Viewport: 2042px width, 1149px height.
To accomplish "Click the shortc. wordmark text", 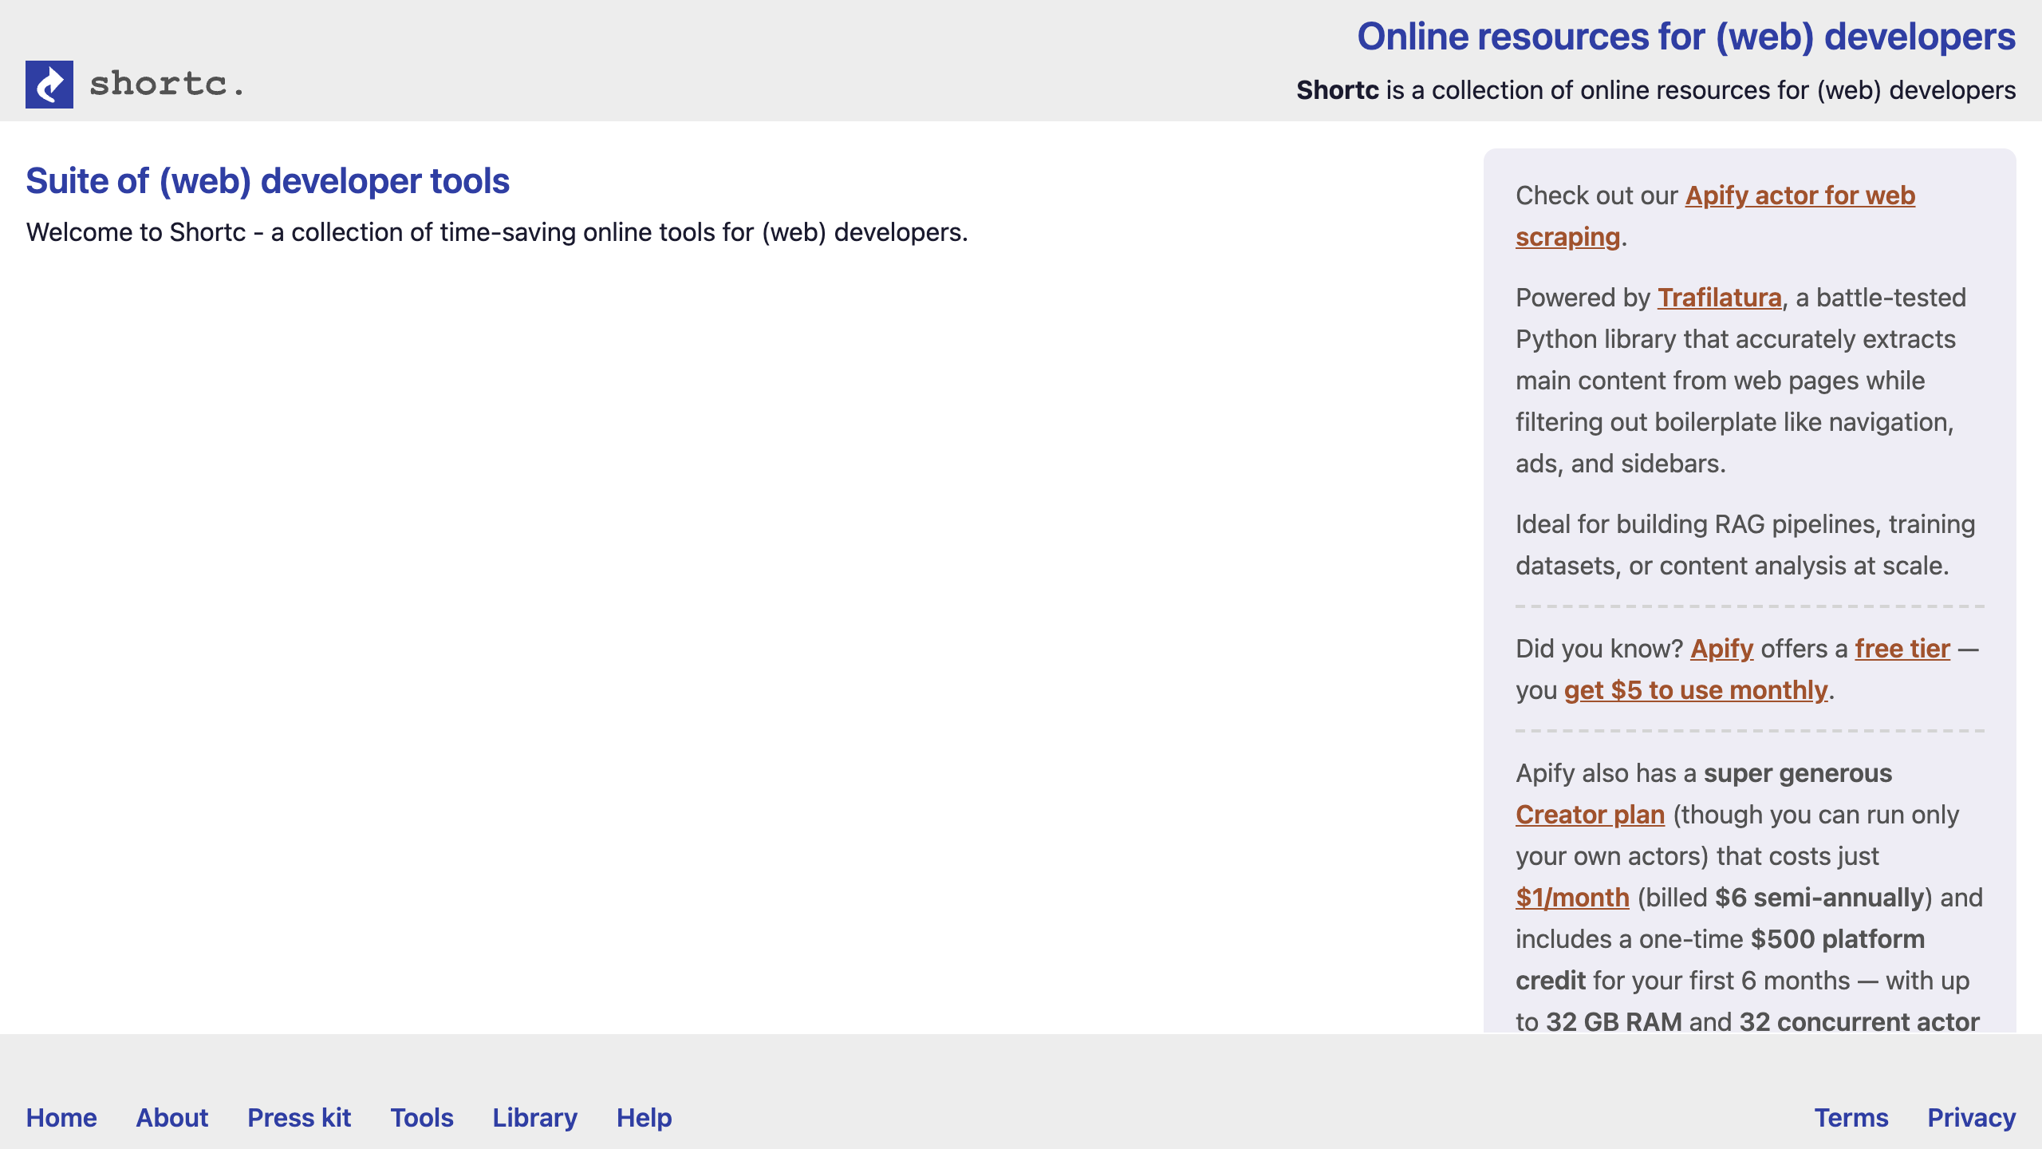I will [x=166, y=84].
